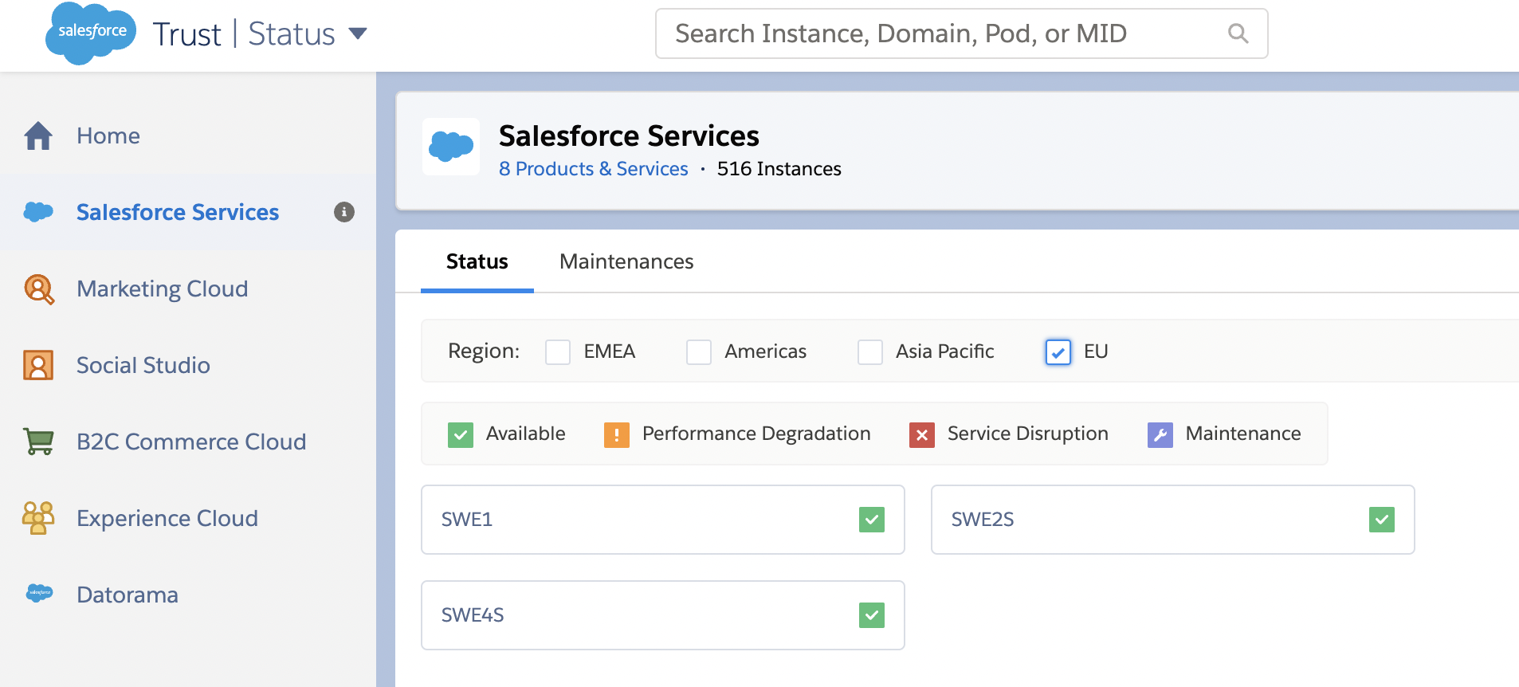Image resolution: width=1519 pixels, height=687 pixels.
Task: Open Experience Cloud status page
Action: [x=167, y=518]
